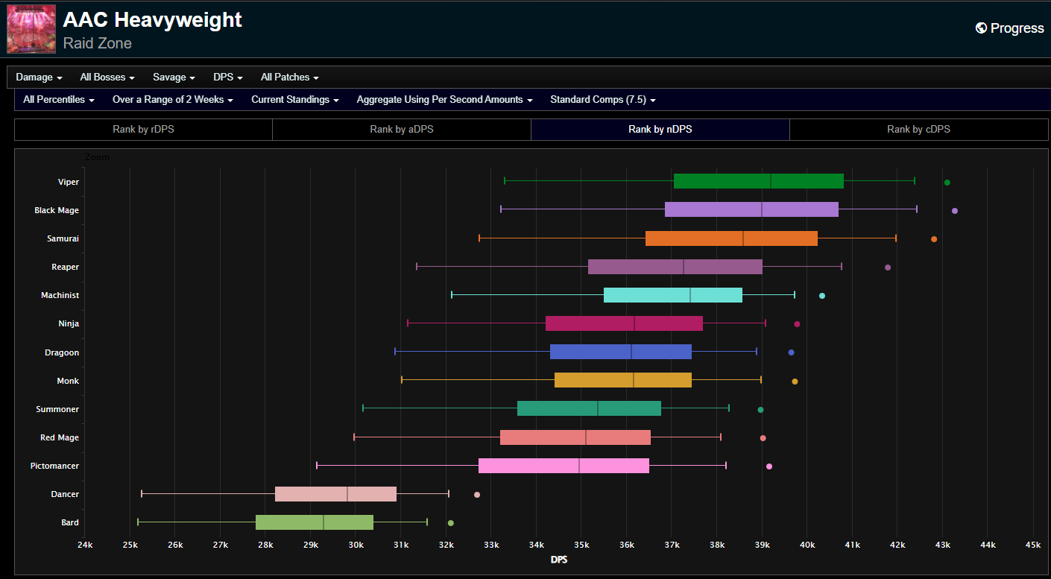Expand the Current Standings dropdown
The image size is (1051, 579).
pos(295,100)
